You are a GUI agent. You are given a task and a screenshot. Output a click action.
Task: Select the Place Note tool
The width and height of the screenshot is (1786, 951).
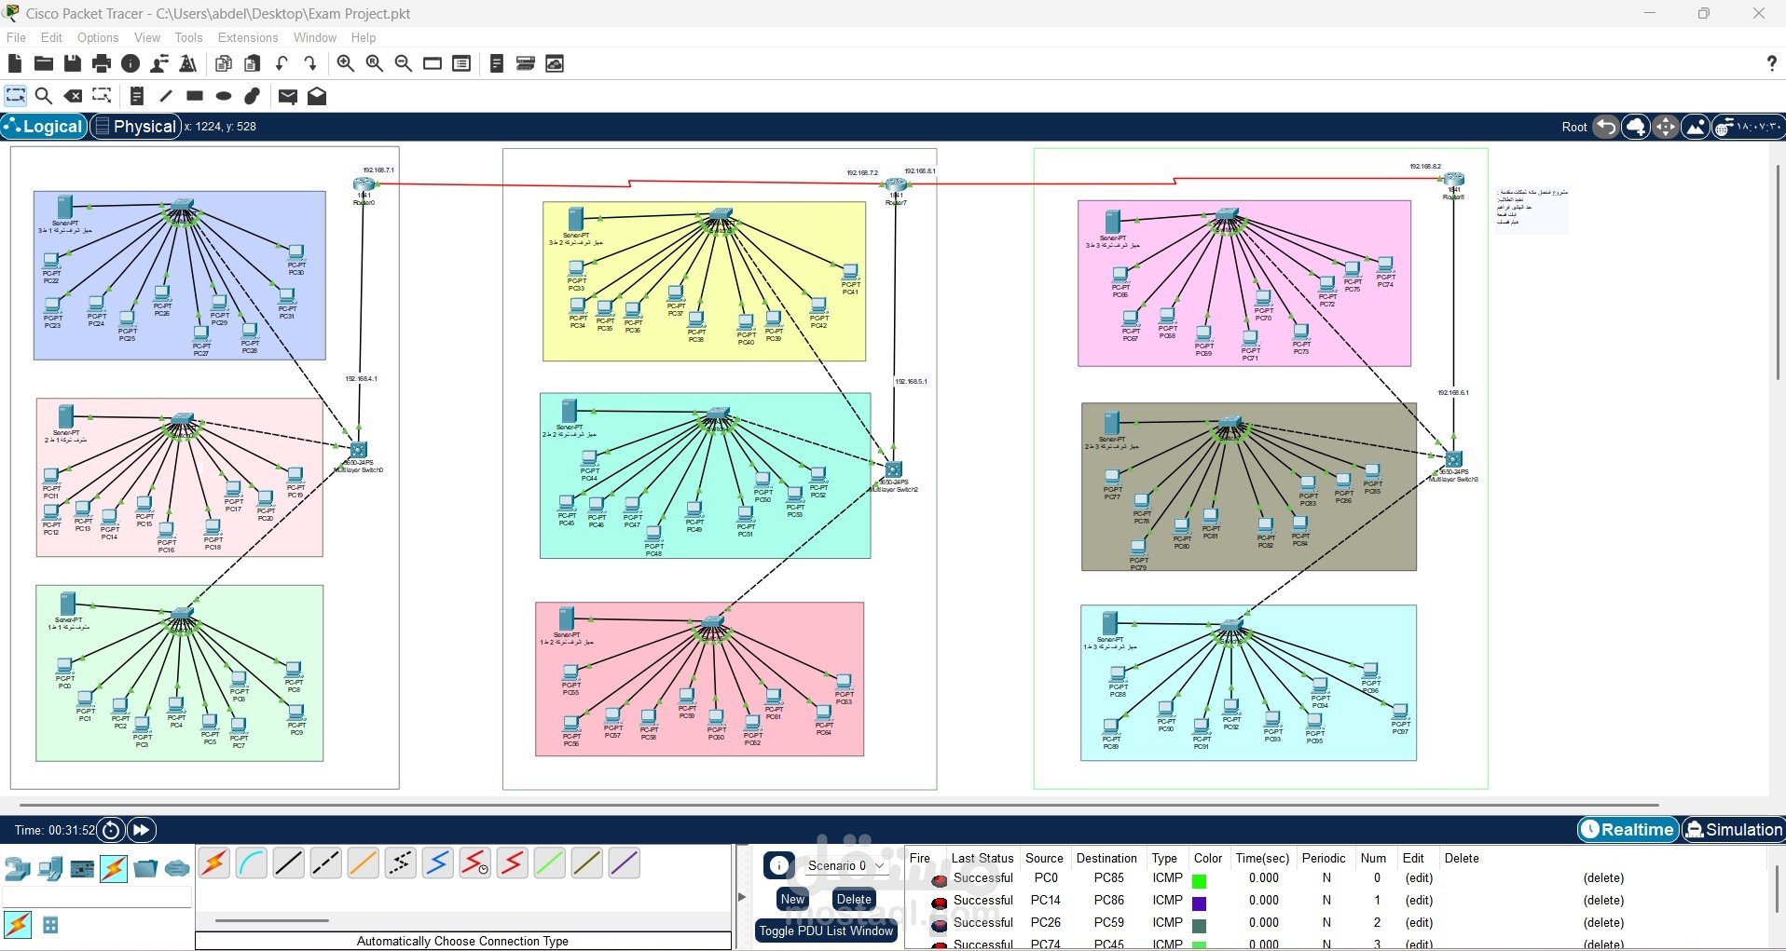coord(137,96)
